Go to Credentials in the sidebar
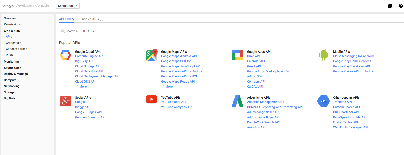 click(x=14, y=43)
